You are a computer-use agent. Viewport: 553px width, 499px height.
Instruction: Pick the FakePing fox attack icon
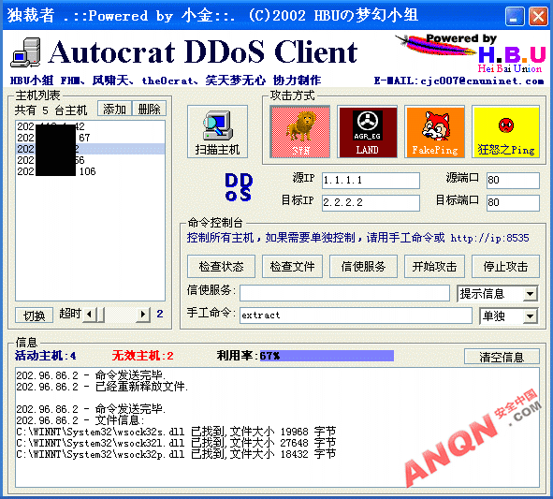point(435,132)
